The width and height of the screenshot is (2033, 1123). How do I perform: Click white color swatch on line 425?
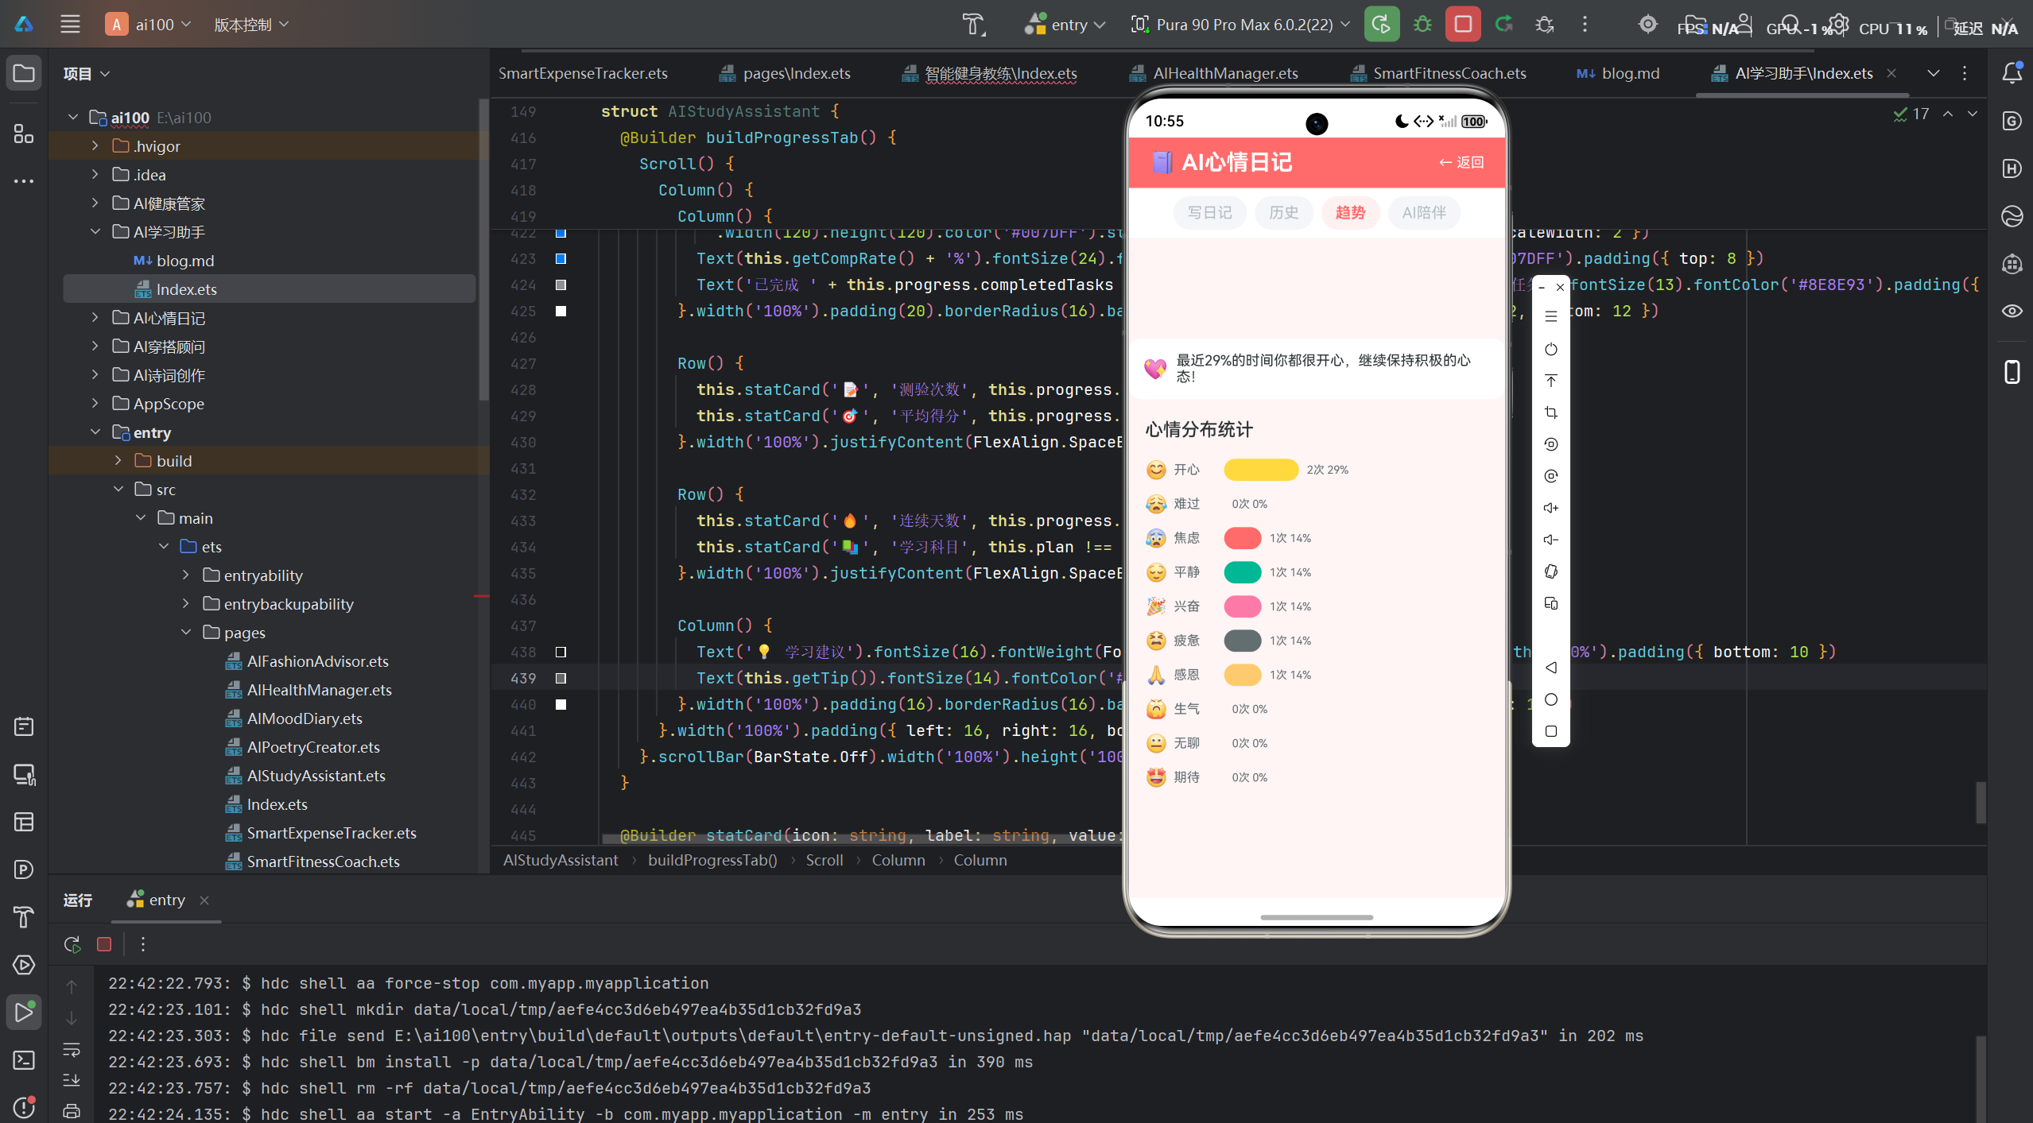click(561, 311)
